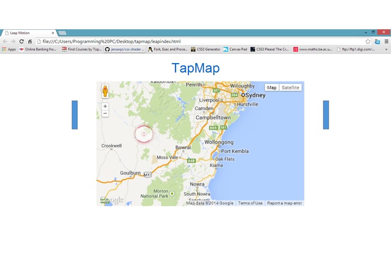
Task: Open jensarps/css-shader GitHub bookmark
Action: pos(125,50)
